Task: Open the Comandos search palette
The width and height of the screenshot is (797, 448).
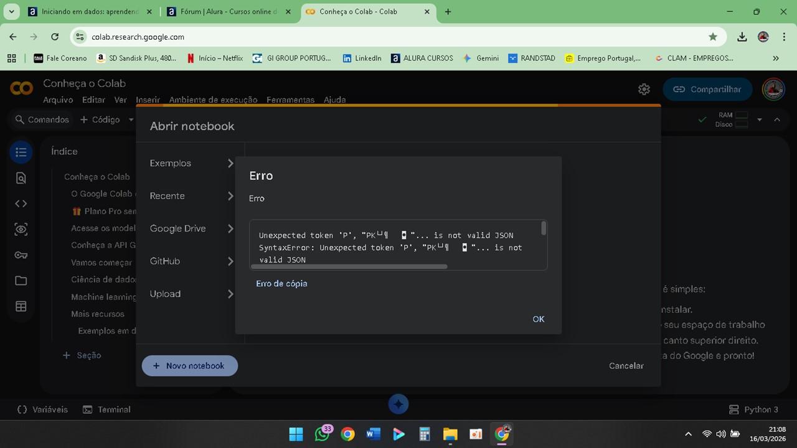Action: point(42,119)
